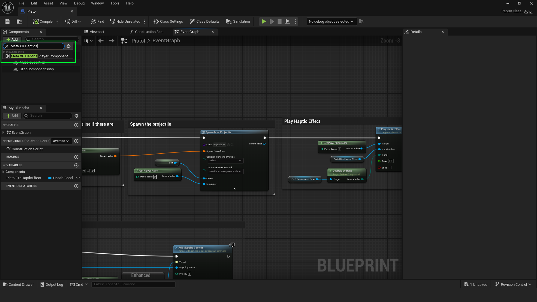Viewport: 537px width, 302px height.
Task: Collapse the GRAPHS section
Action: [4, 125]
